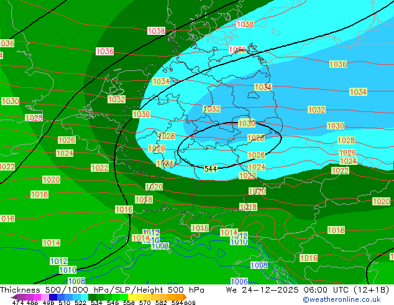
Task: Click the black 544 height contour label
Action: click(x=211, y=169)
